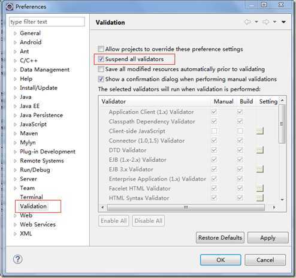This screenshot has width=296, height=278.
Task: Select Validation preferences page
Action: (33, 206)
